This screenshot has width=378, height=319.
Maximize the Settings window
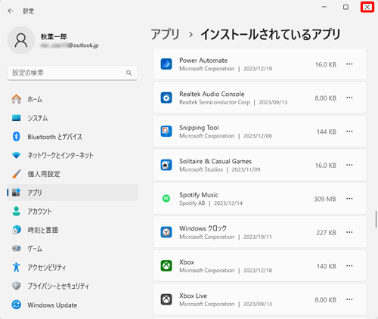click(345, 7)
